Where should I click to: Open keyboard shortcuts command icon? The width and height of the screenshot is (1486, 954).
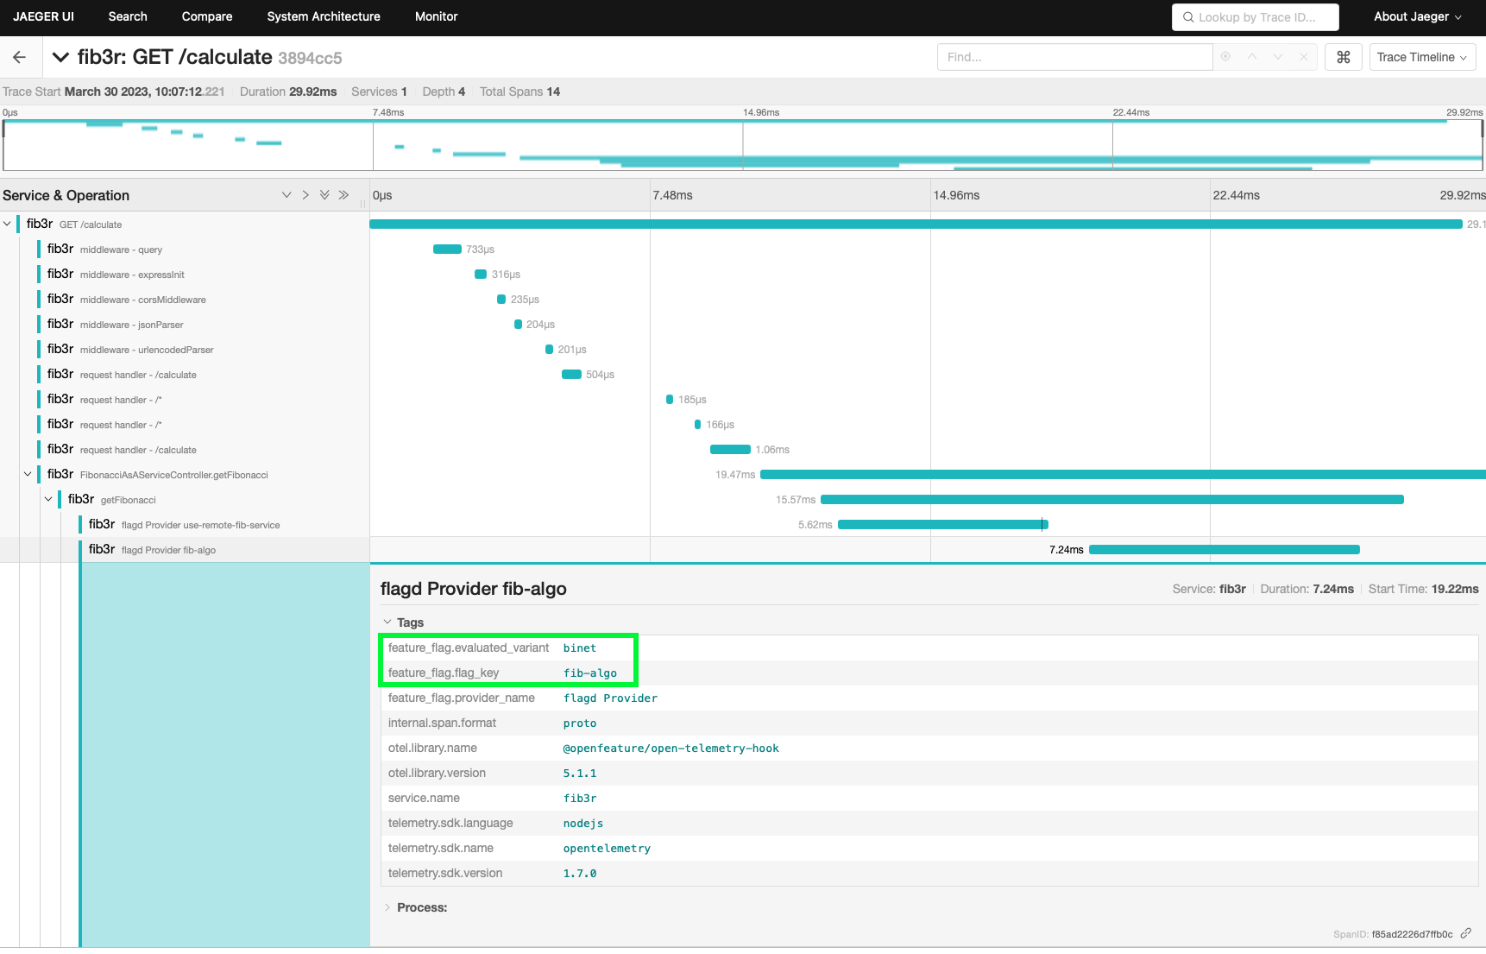[x=1343, y=57]
